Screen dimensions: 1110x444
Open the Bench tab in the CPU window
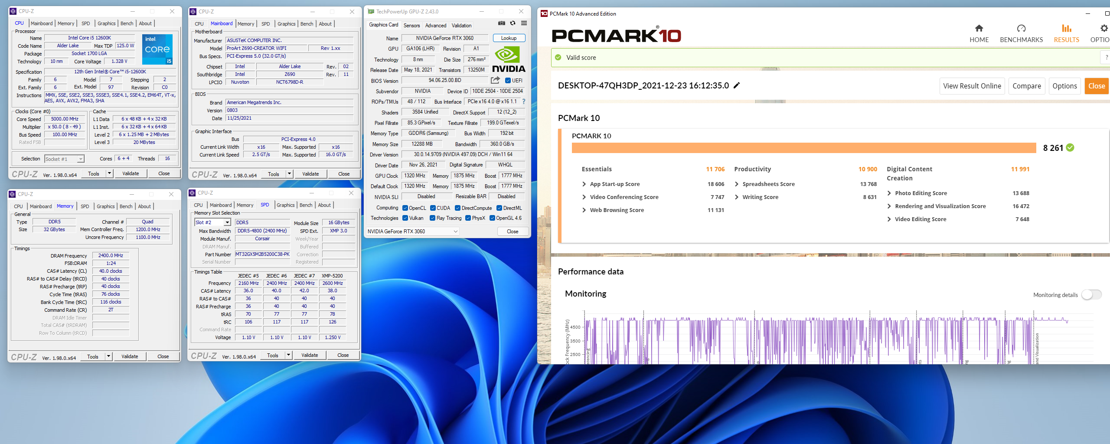click(127, 23)
